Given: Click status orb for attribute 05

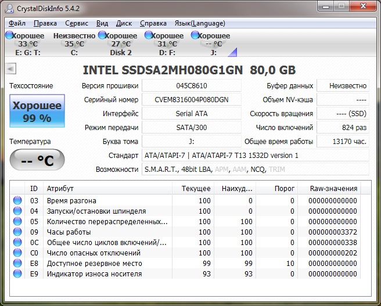Looking at the screenshot, I should (17, 221).
